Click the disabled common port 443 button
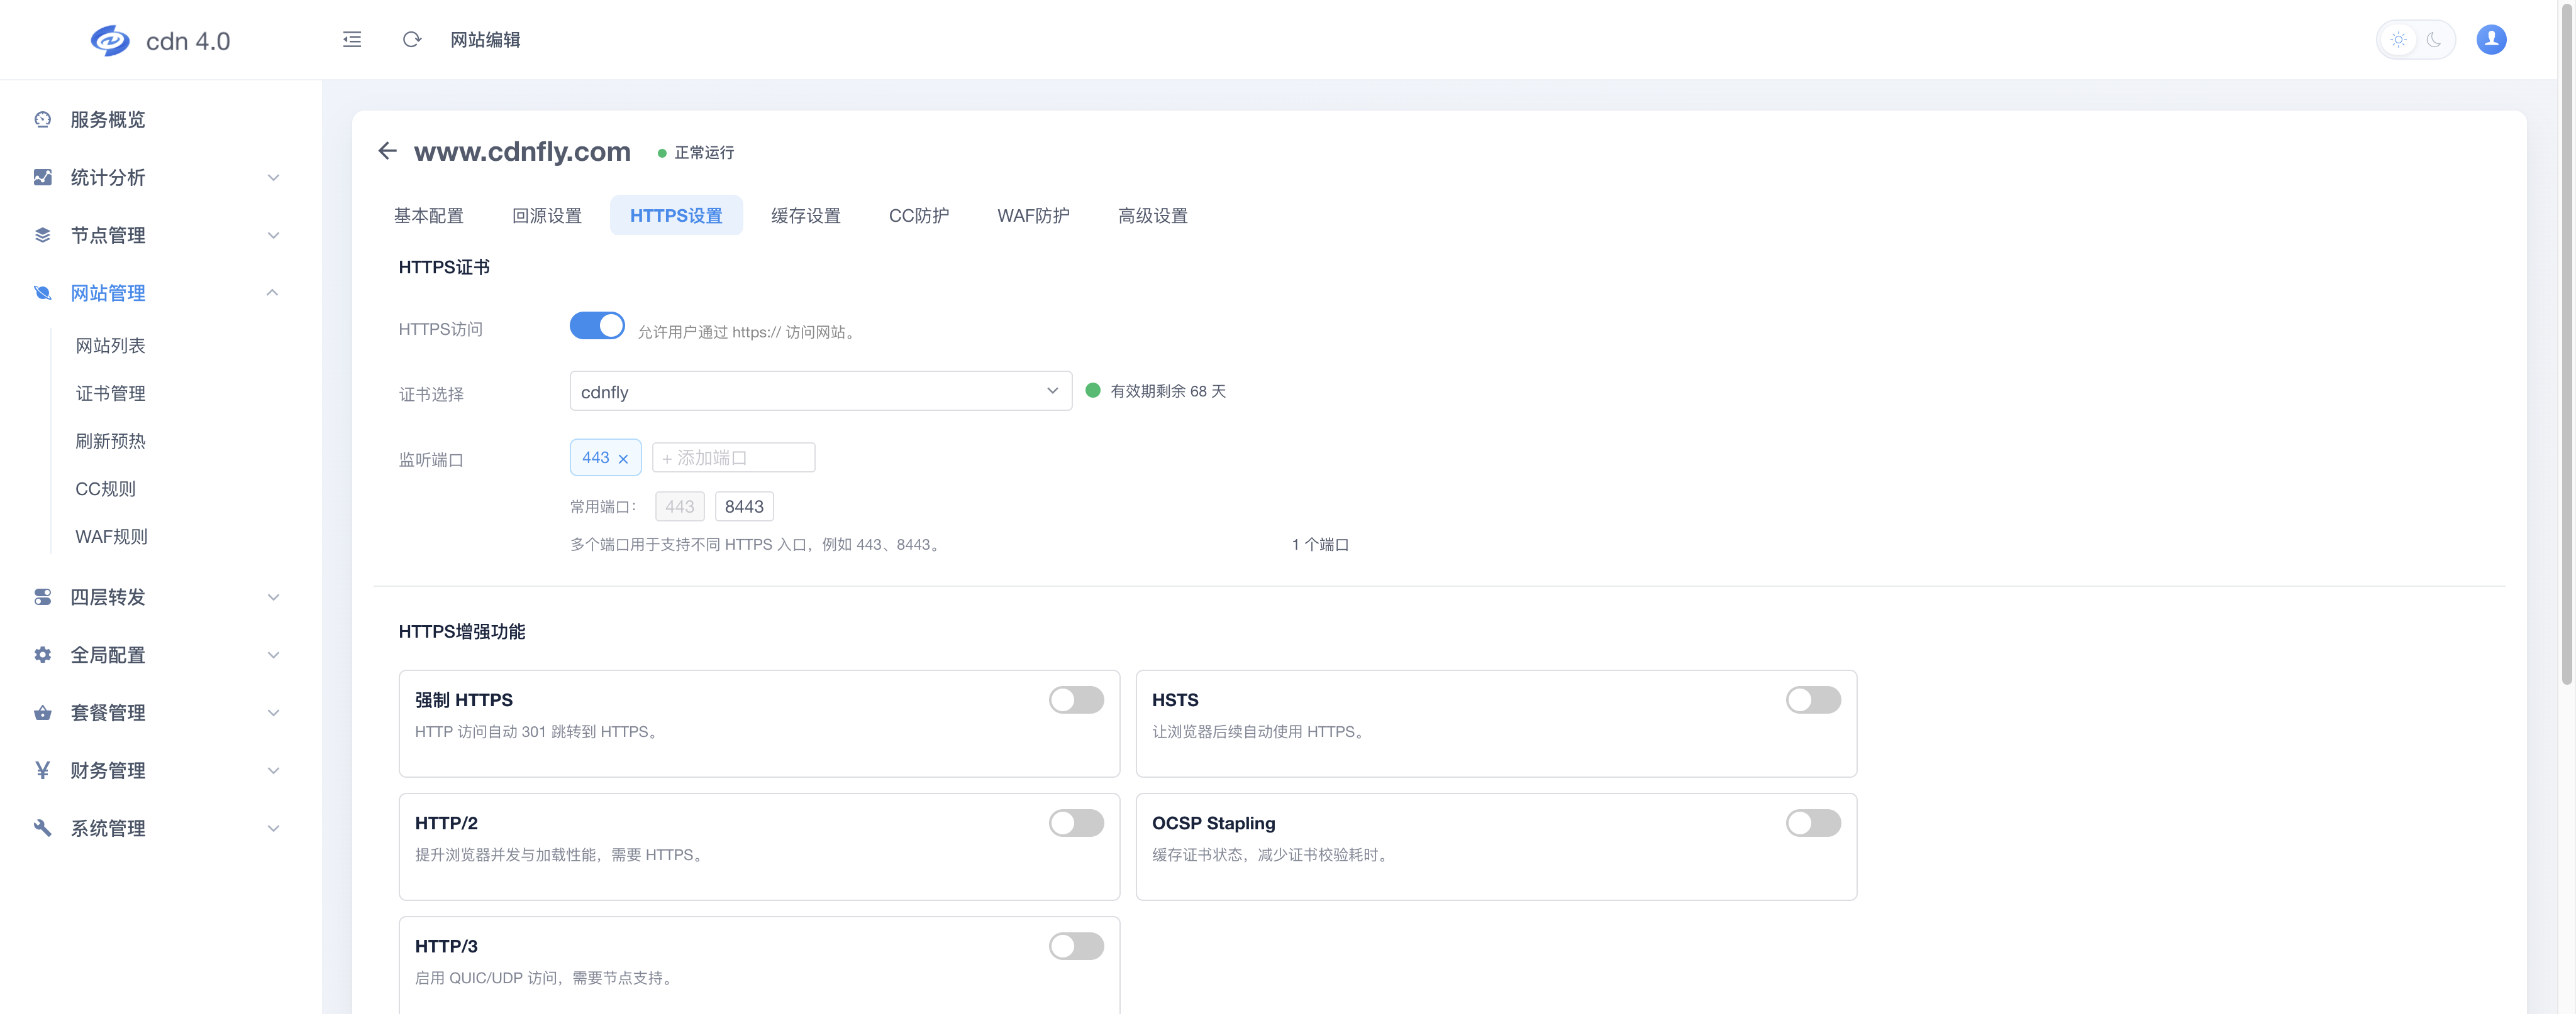Screen dimensions: 2576x1014 [679, 506]
